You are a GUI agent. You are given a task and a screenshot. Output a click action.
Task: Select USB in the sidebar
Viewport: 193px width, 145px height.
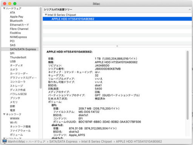click(13, 62)
